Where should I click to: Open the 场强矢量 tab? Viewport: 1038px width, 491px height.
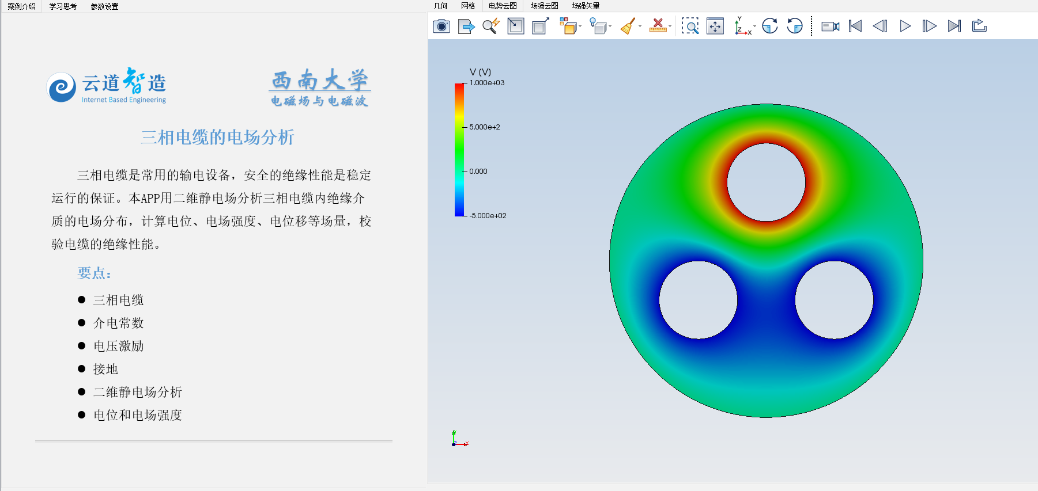pyautogui.click(x=586, y=6)
